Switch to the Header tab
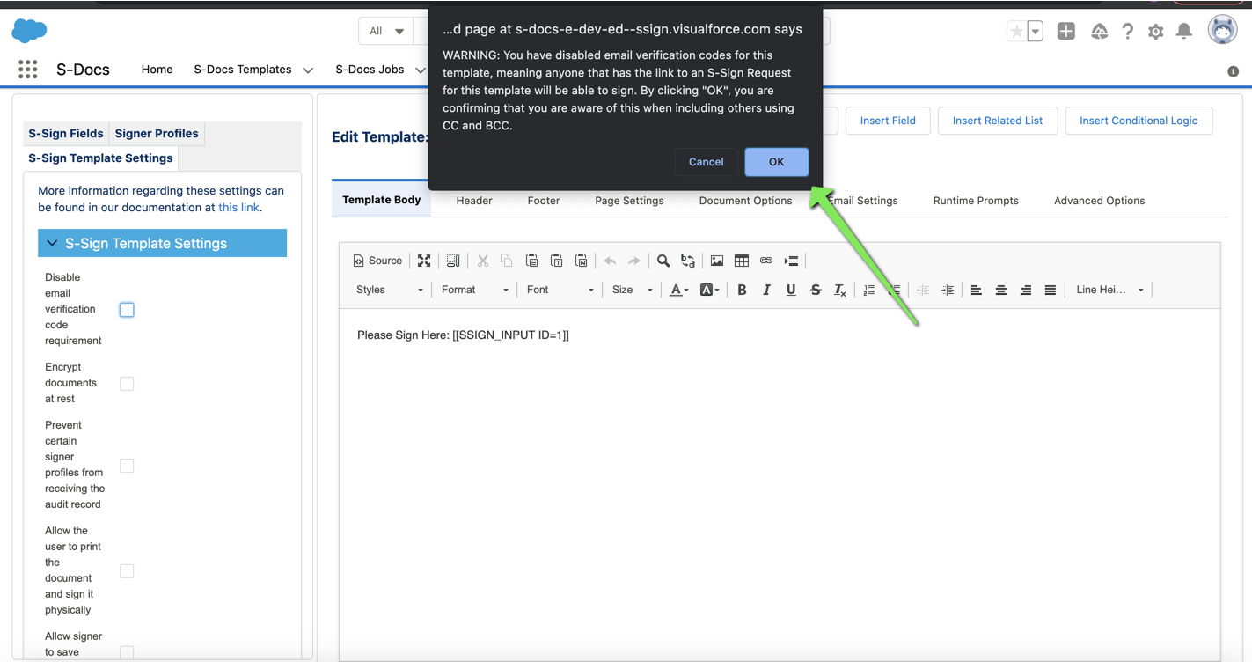This screenshot has width=1252, height=662. pyautogui.click(x=474, y=201)
